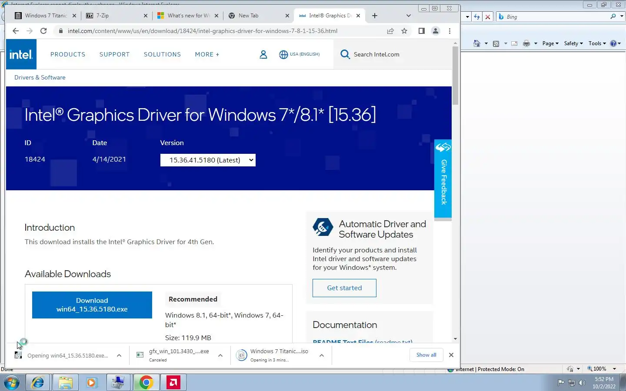The height and width of the screenshot is (391, 626).
Task: Click the Automatic Driver updates icon
Action: [x=323, y=227]
